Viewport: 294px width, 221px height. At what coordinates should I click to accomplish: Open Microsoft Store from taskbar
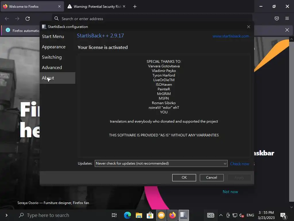pyautogui.click(x=150, y=215)
